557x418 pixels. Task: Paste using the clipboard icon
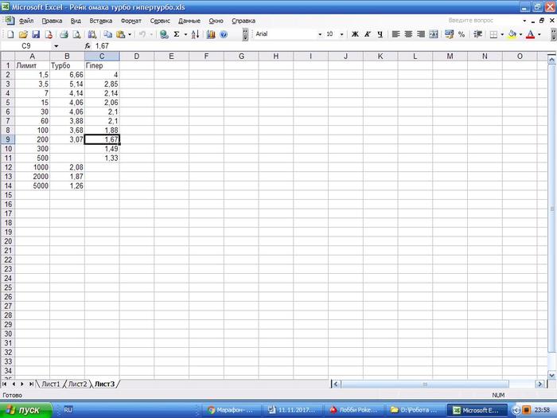[x=121, y=34]
